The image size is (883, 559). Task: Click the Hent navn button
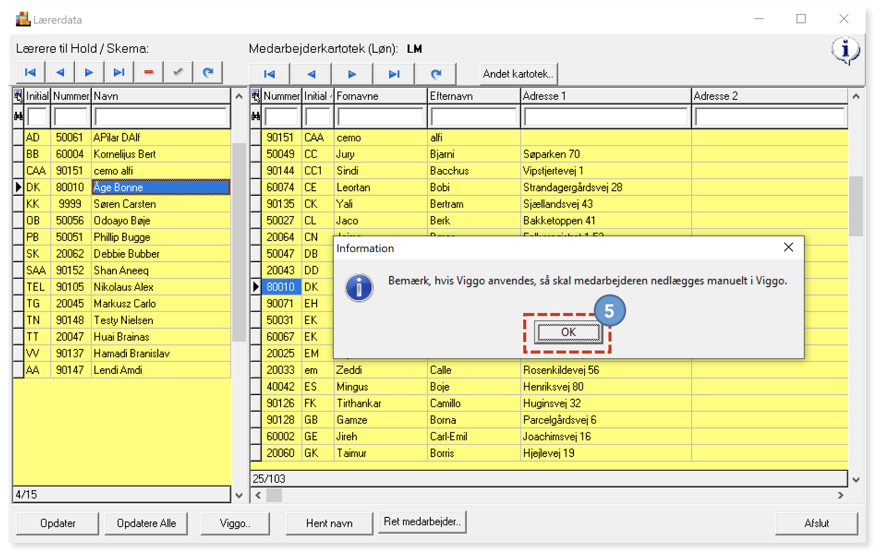[329, 523]
